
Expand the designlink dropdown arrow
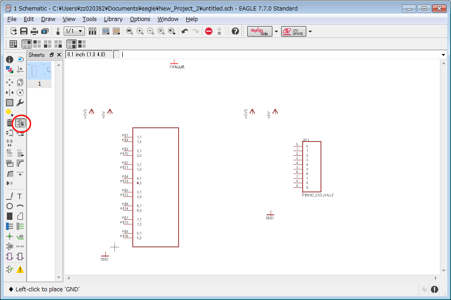(x=276, y=31)
